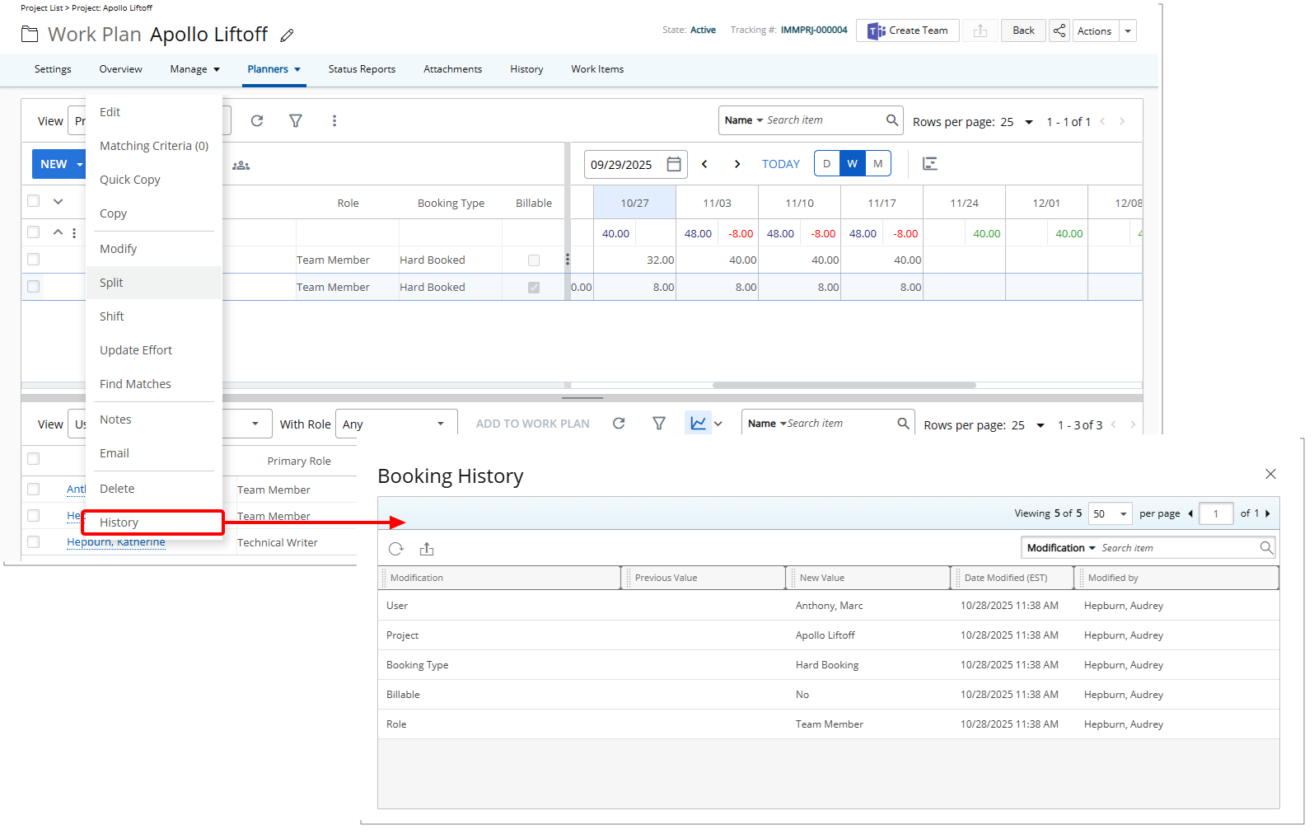This screenshot has width=1314, height=834.
Task: Expand the Planners menu
Action: pyautogui.click(x=274, y=69)
